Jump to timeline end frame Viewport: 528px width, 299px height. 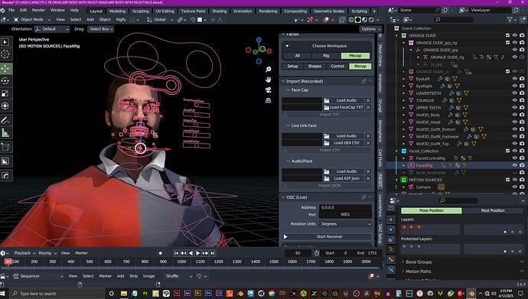(x=213, y=253)
